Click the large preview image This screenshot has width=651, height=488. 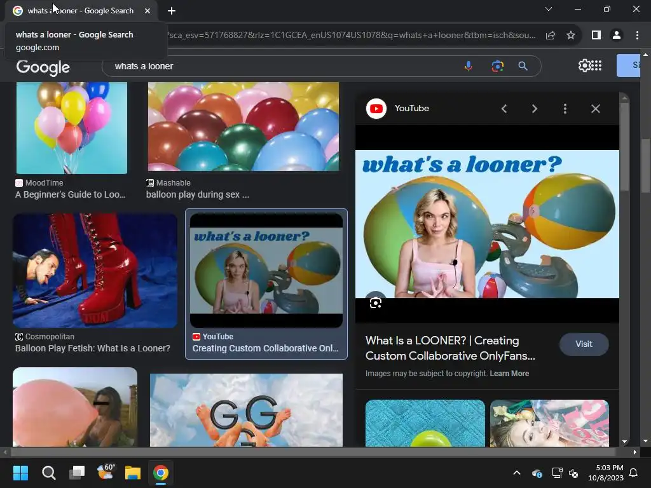point(487,224)
